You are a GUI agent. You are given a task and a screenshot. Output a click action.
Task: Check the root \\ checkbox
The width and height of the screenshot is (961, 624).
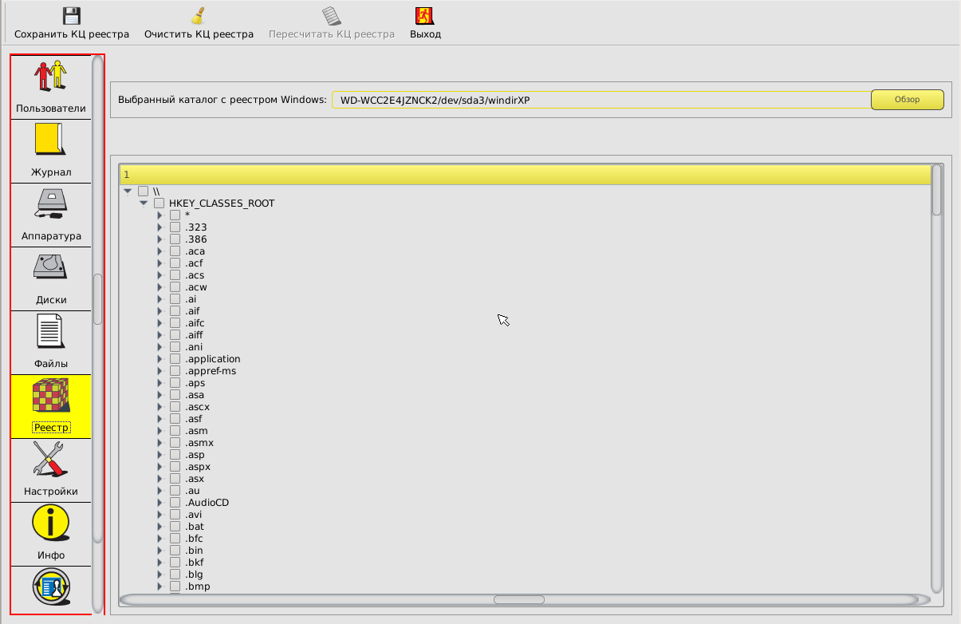pos(144,192)
